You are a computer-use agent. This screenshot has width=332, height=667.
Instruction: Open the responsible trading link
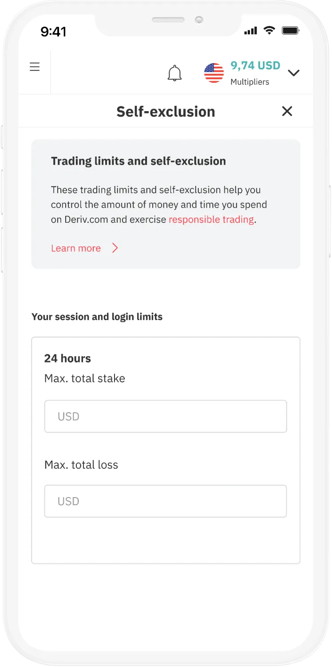pos(211,219)
